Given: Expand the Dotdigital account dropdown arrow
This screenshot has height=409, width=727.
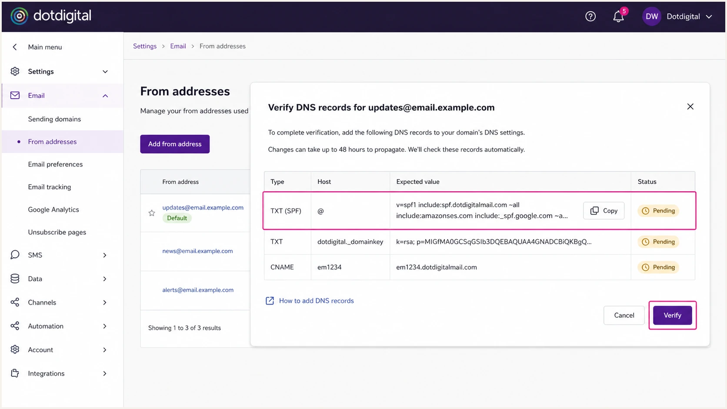Looking at the screenshot, I should tap(709, 17).
